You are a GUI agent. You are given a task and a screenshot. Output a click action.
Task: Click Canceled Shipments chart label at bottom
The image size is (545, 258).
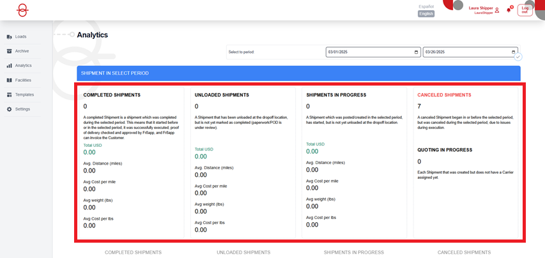click(x=464, y=252)
